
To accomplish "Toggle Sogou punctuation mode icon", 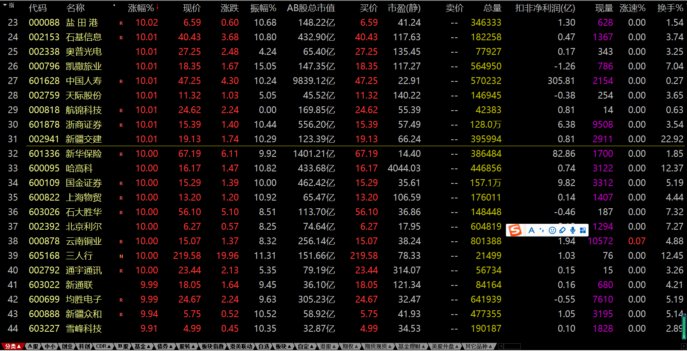I will click(x=542, y=230).
